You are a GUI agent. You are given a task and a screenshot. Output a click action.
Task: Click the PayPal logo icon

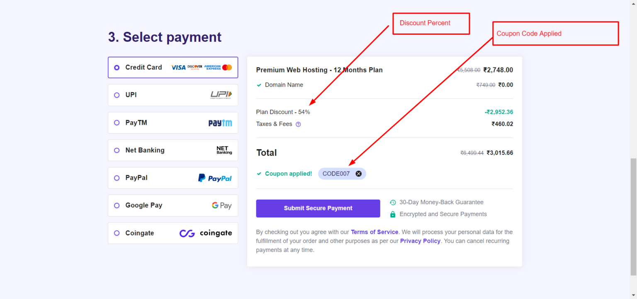[x=215, y=178]
